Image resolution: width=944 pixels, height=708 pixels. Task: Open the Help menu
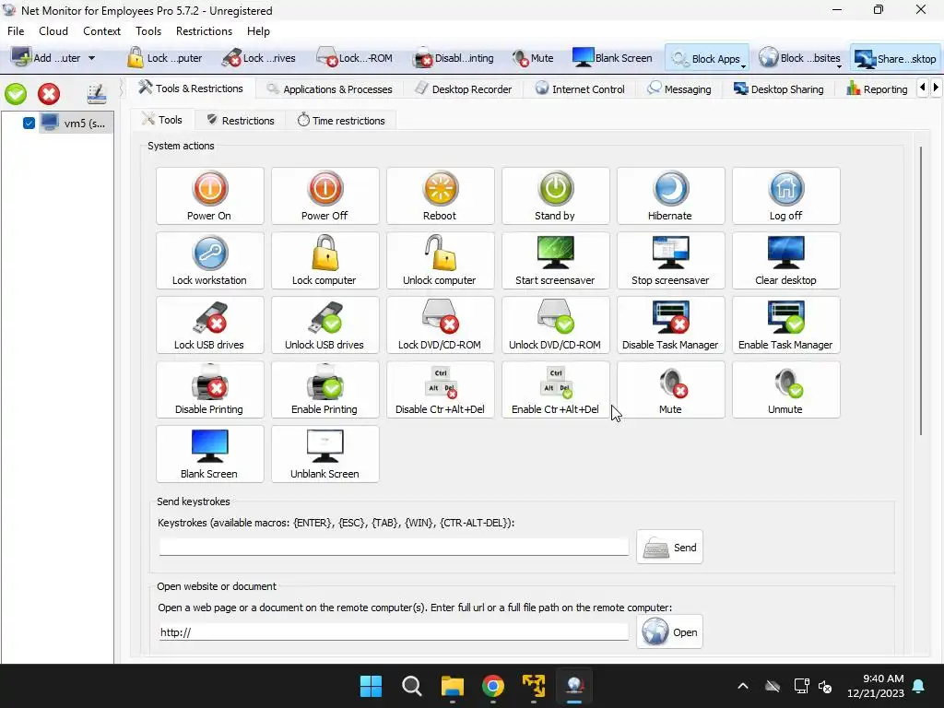coord(258,31)
